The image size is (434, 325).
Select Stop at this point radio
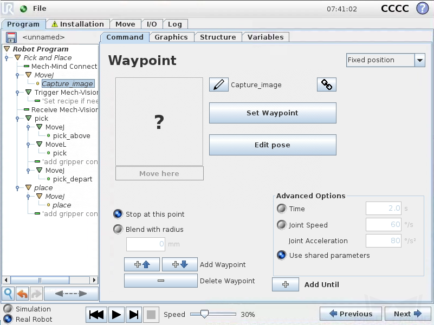coord(118,214)
